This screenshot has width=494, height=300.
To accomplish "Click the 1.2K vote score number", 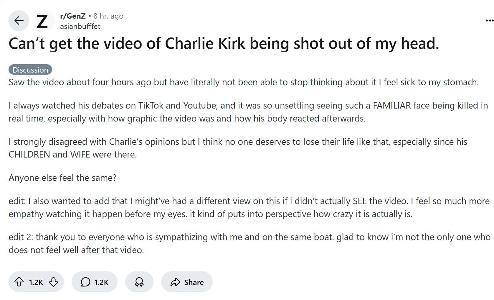I will [x=36, y=282].
